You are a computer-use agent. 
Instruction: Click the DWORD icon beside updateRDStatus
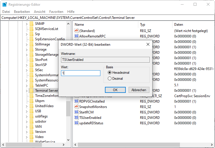76,123
